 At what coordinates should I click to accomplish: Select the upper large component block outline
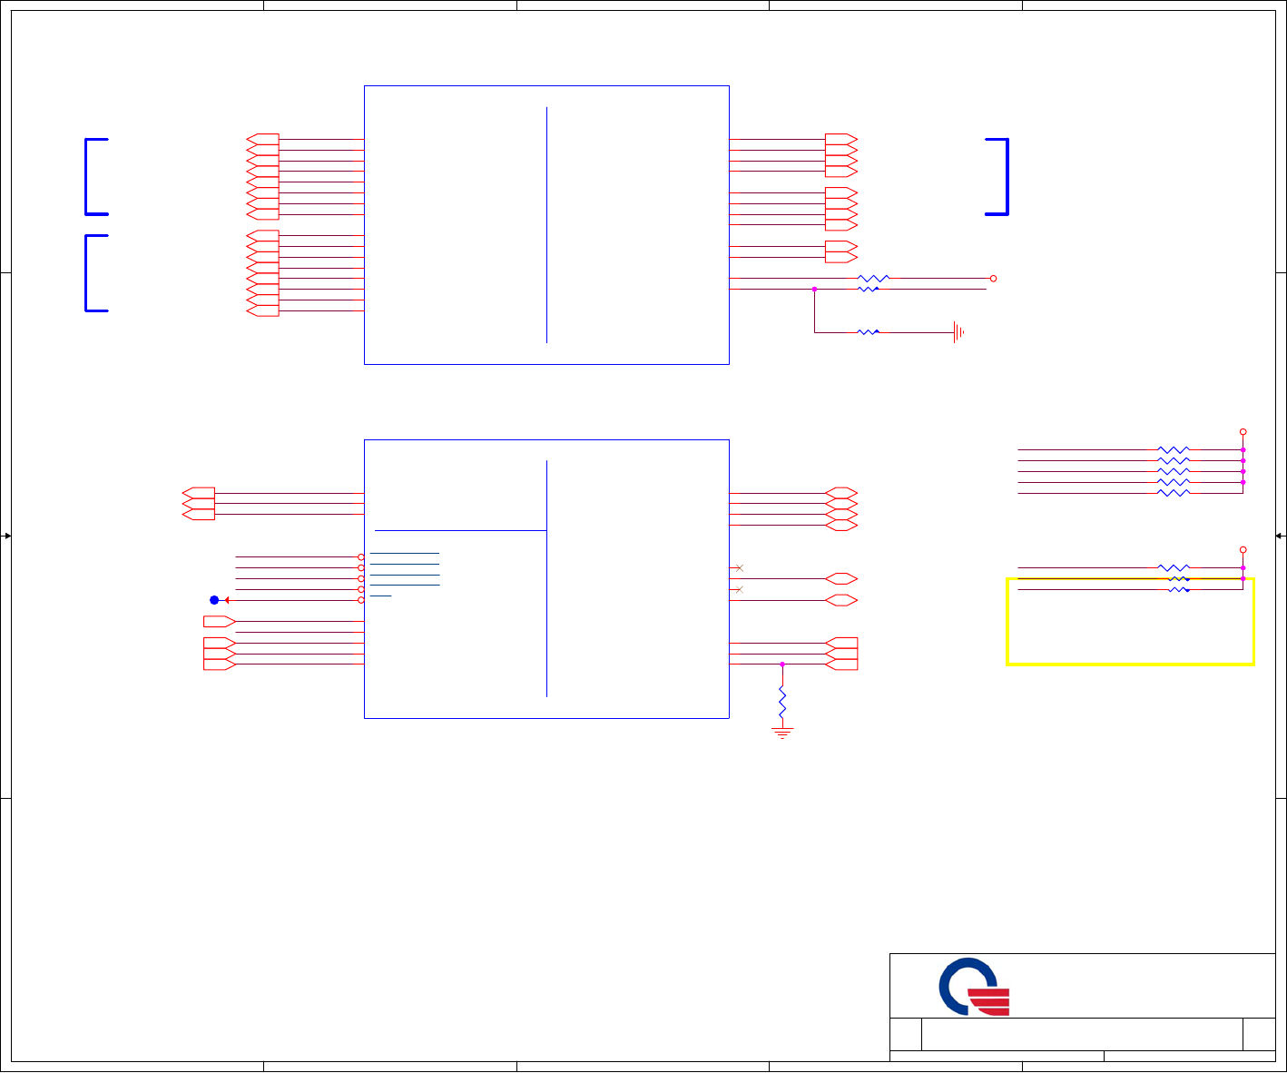click(546, 225)
